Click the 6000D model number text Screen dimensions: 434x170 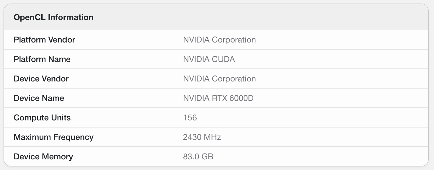click(242, 98)
